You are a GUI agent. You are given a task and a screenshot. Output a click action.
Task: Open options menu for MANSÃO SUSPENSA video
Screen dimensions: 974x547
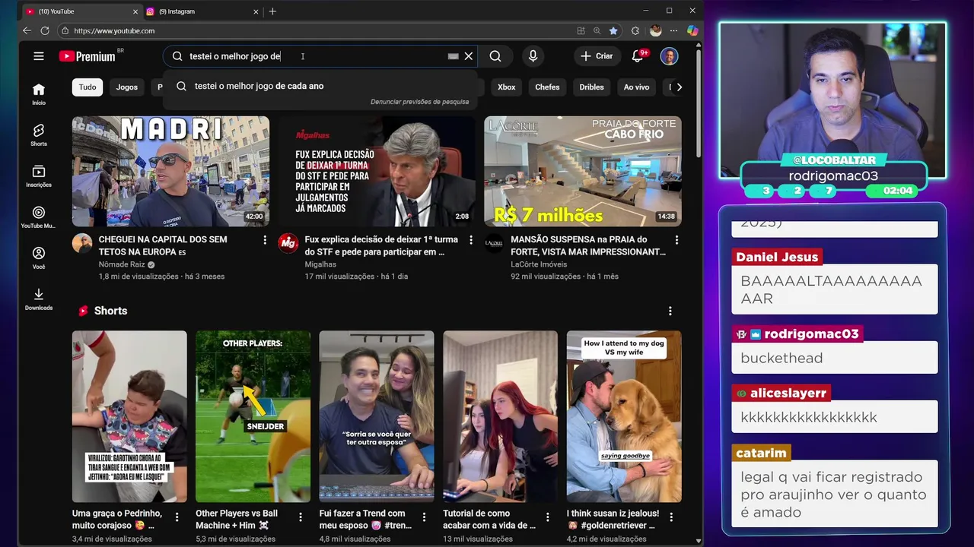pos(676,240)
